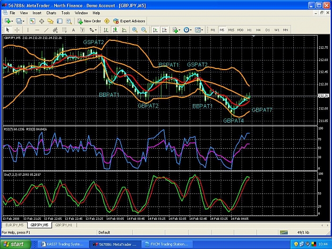Click the 'Default' profile in status bar
Image resolution: width=332 pixels, height=249 pixels.
coord(104,233)
